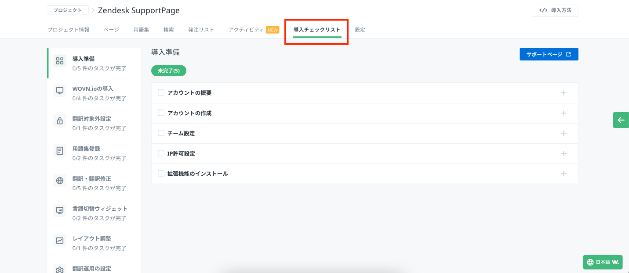Click the 導入準備 grid icon in sidebar
This screenshot has height=273, width=629.
point(60,61)
